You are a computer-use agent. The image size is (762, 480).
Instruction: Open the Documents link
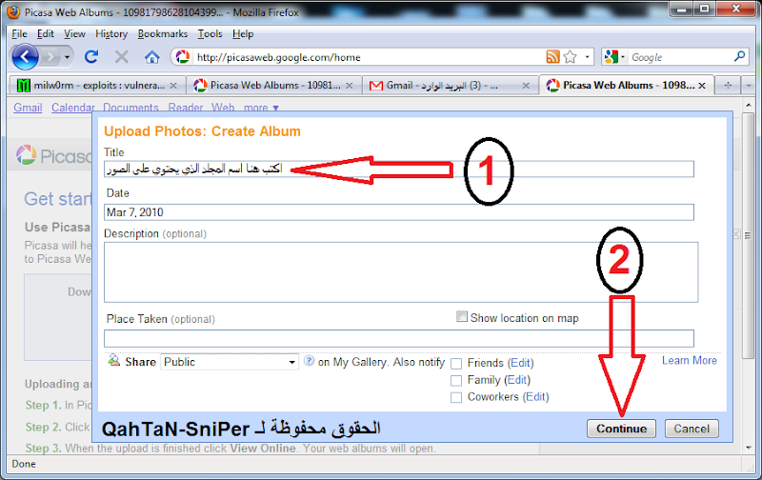pyautogui.click(x=130, y=108)
